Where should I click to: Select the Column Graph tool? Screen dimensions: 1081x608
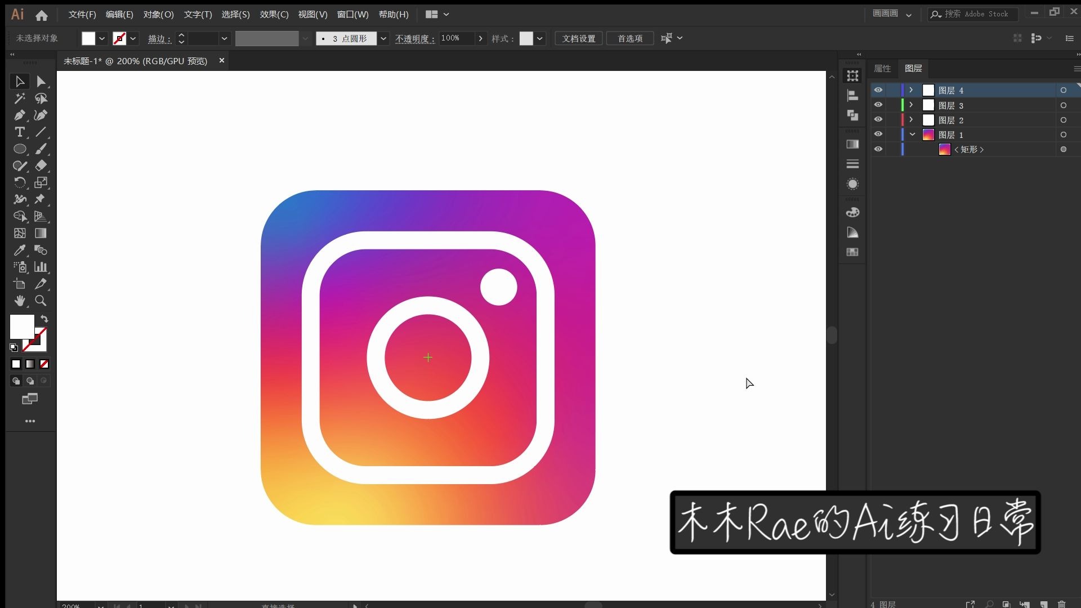(x=41, y=267)
